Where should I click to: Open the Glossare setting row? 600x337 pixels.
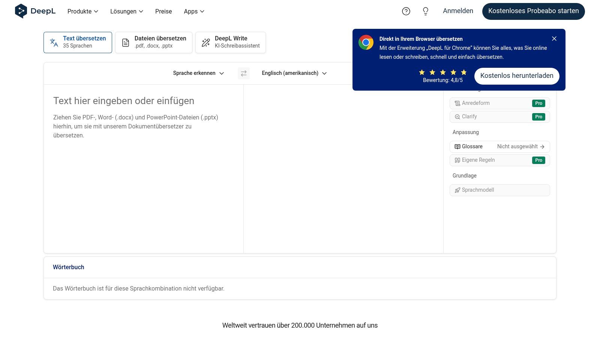[500, 147]
